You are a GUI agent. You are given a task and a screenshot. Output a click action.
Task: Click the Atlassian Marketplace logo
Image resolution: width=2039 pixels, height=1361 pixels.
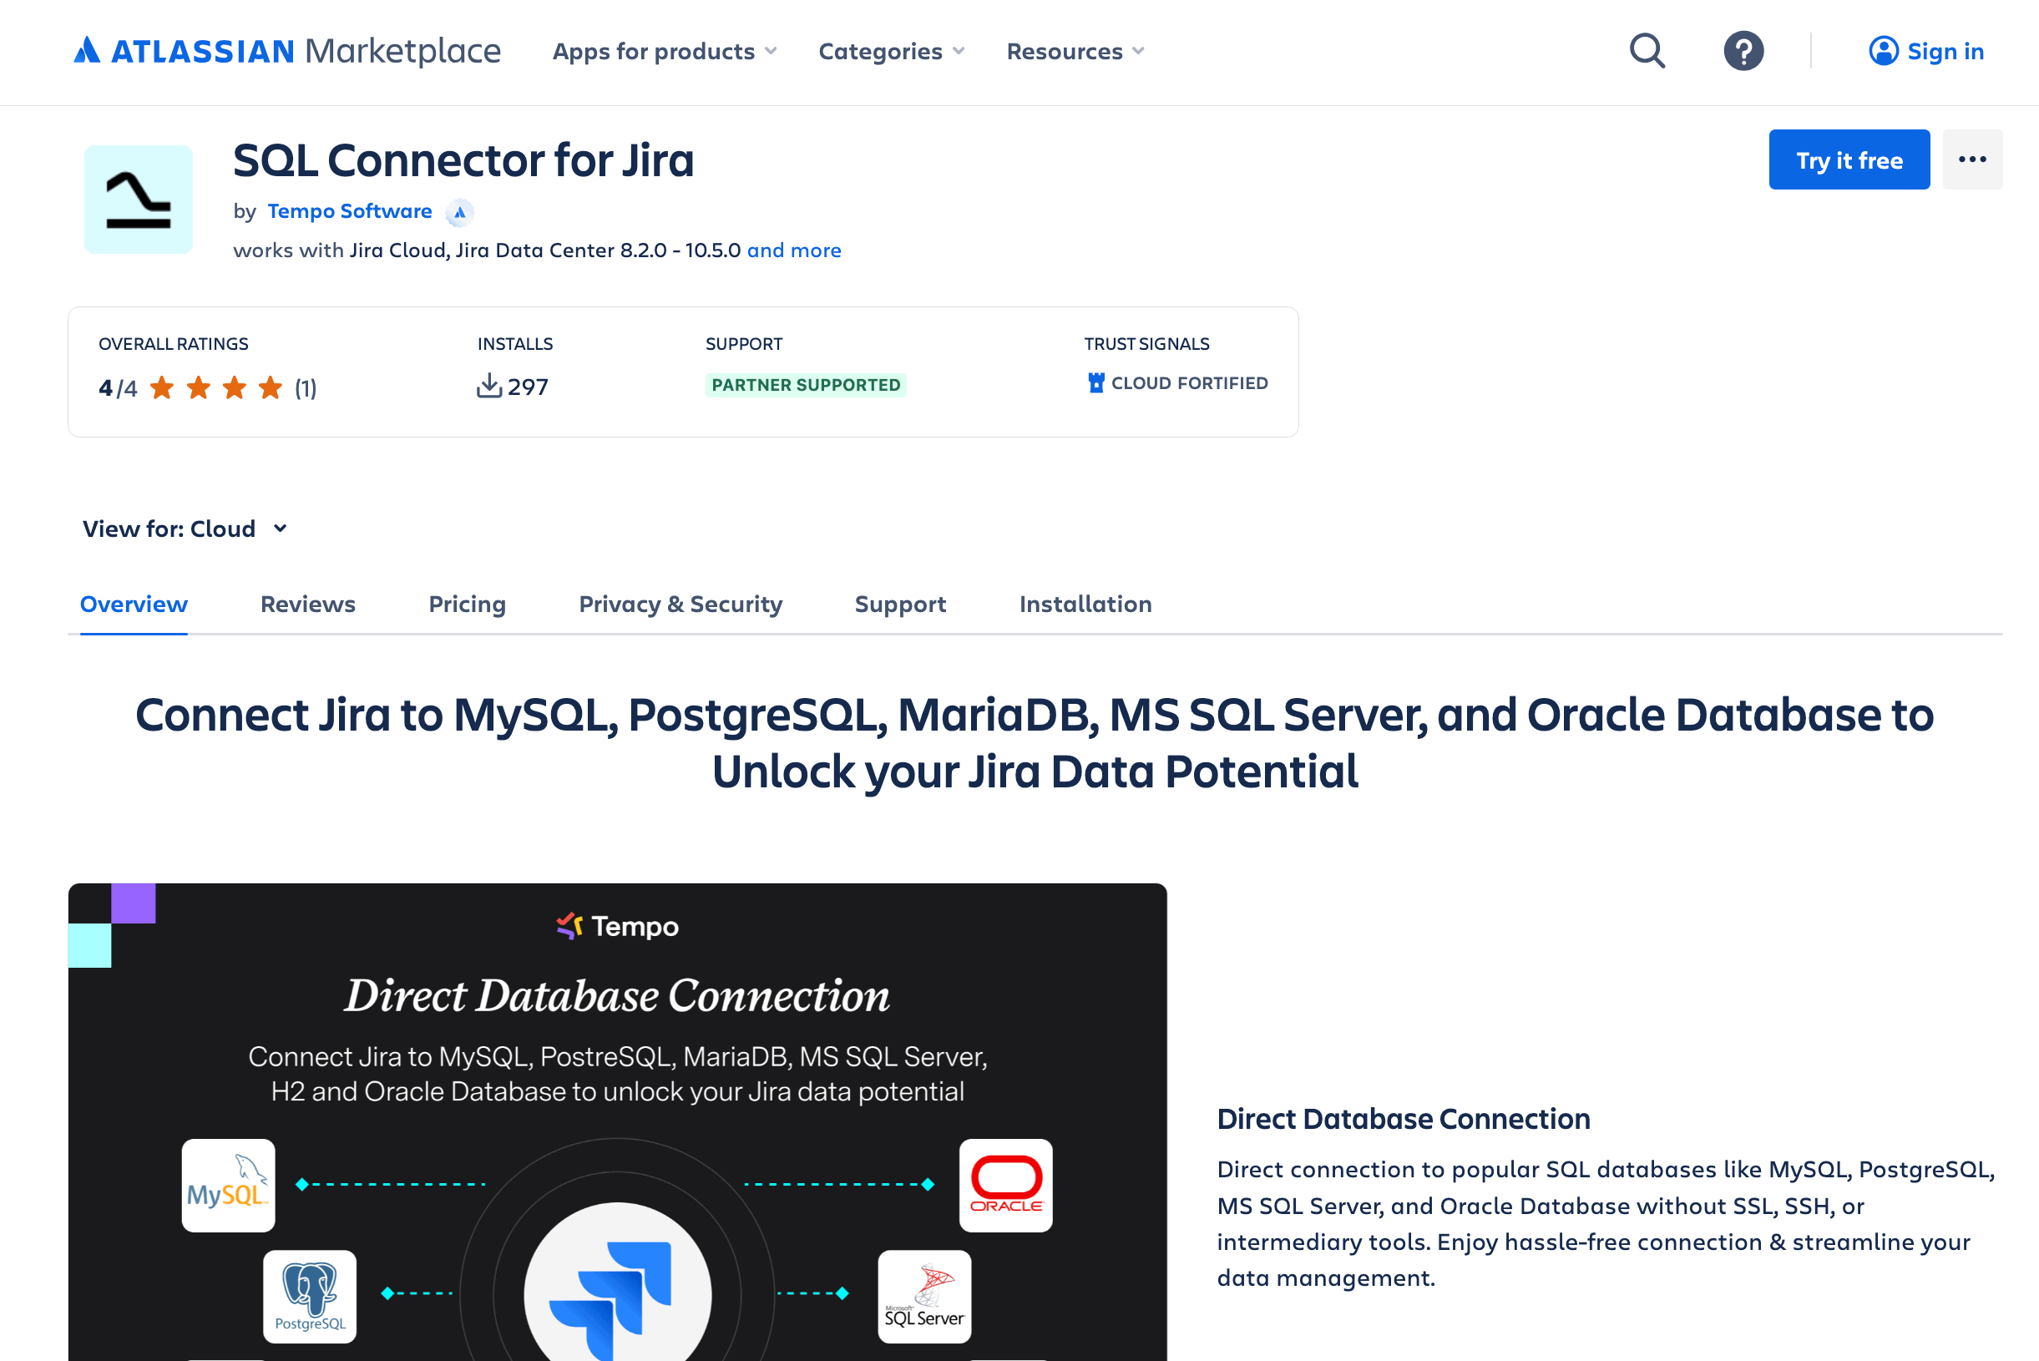pos(286,51)
